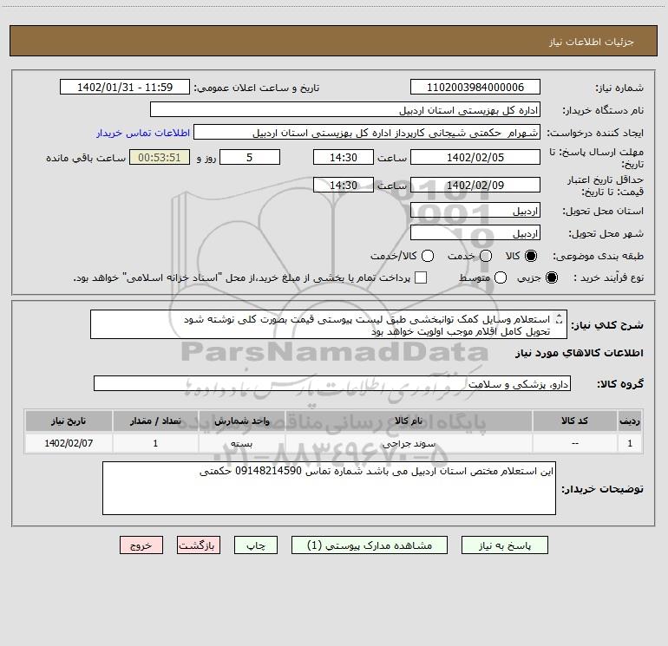Click the شماره نیاز label

[619, 88]
